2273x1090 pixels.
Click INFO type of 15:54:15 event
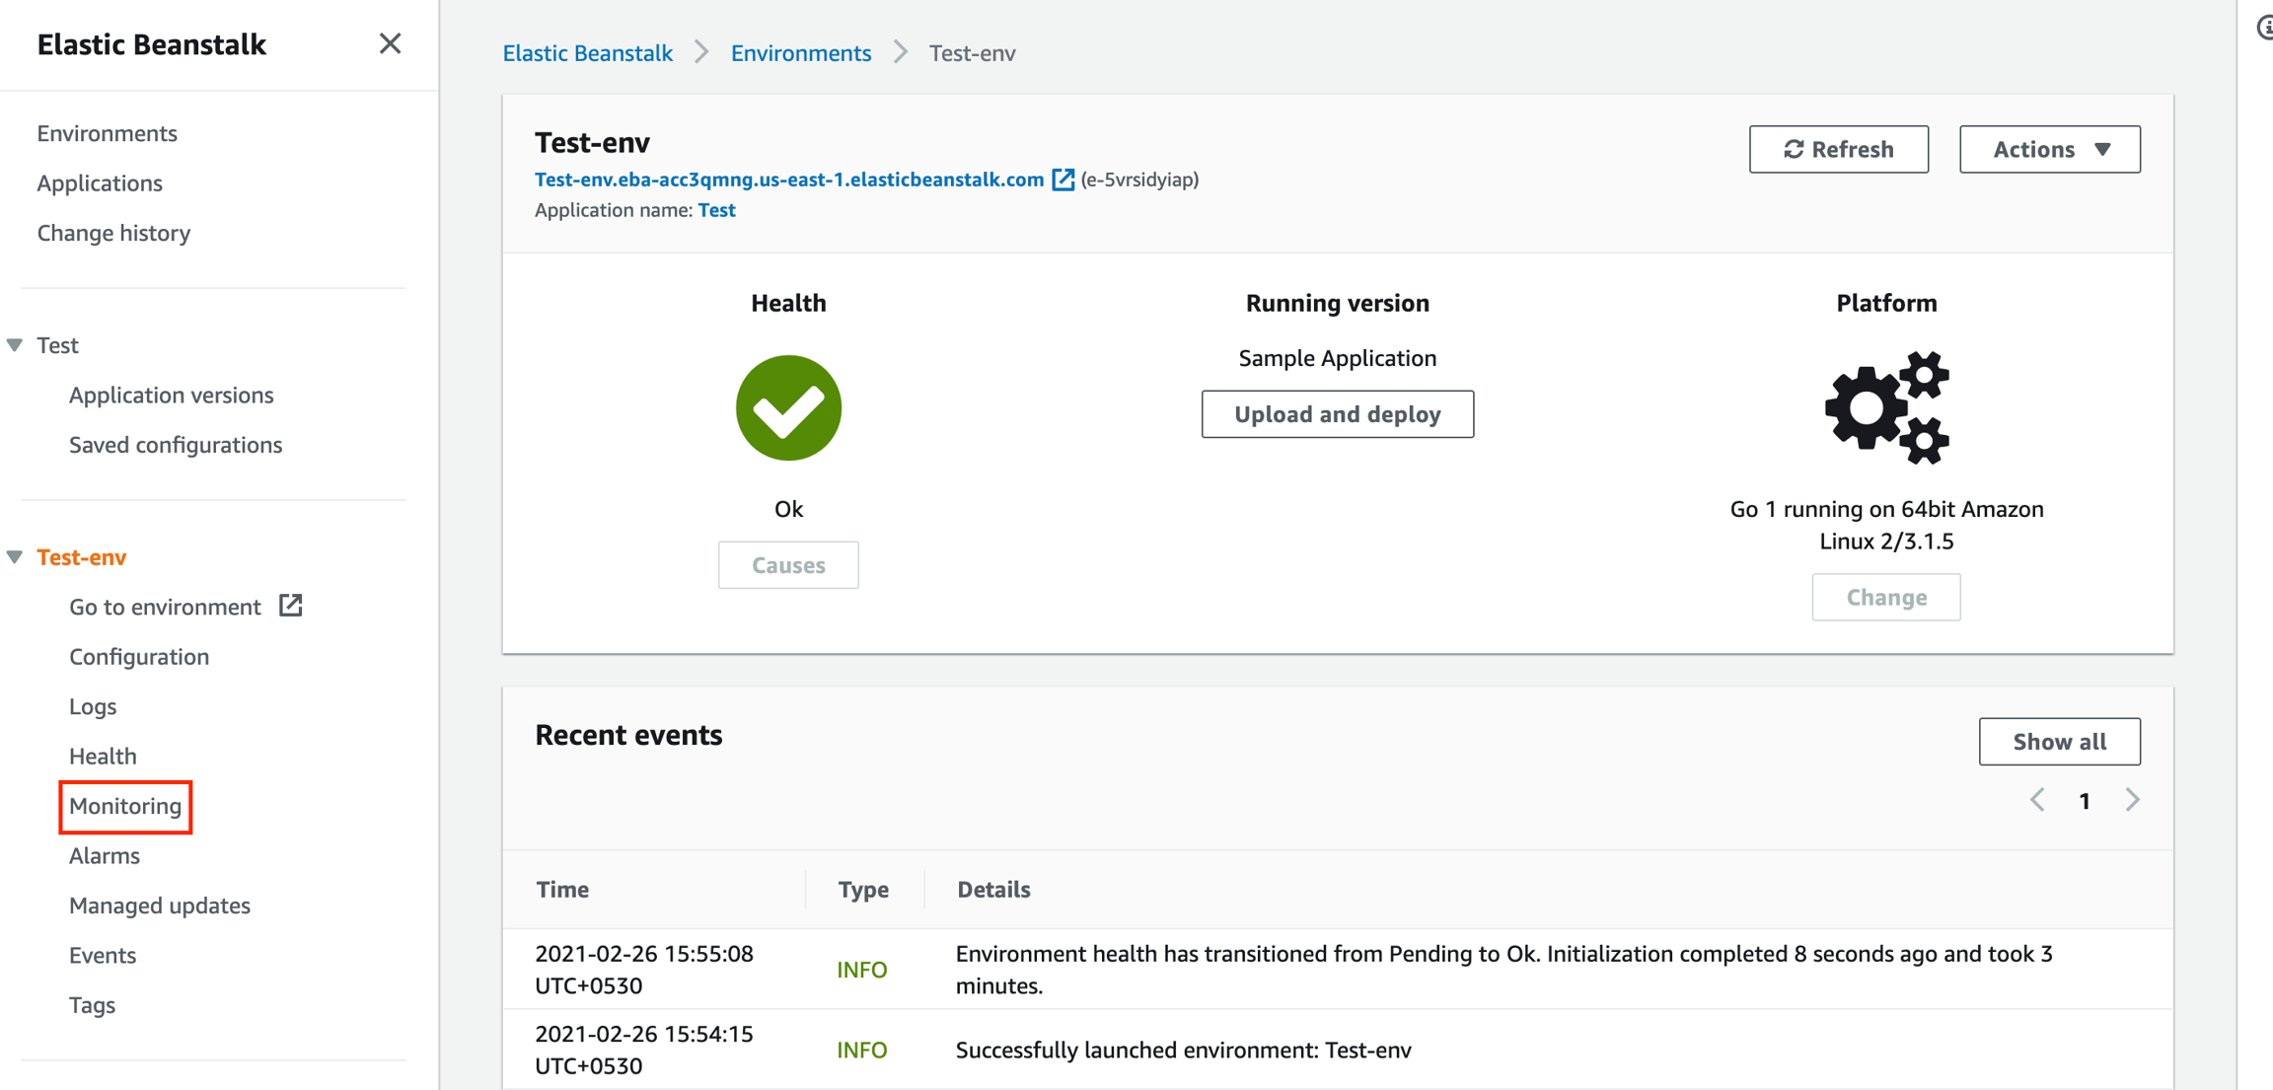[862, 1050]
